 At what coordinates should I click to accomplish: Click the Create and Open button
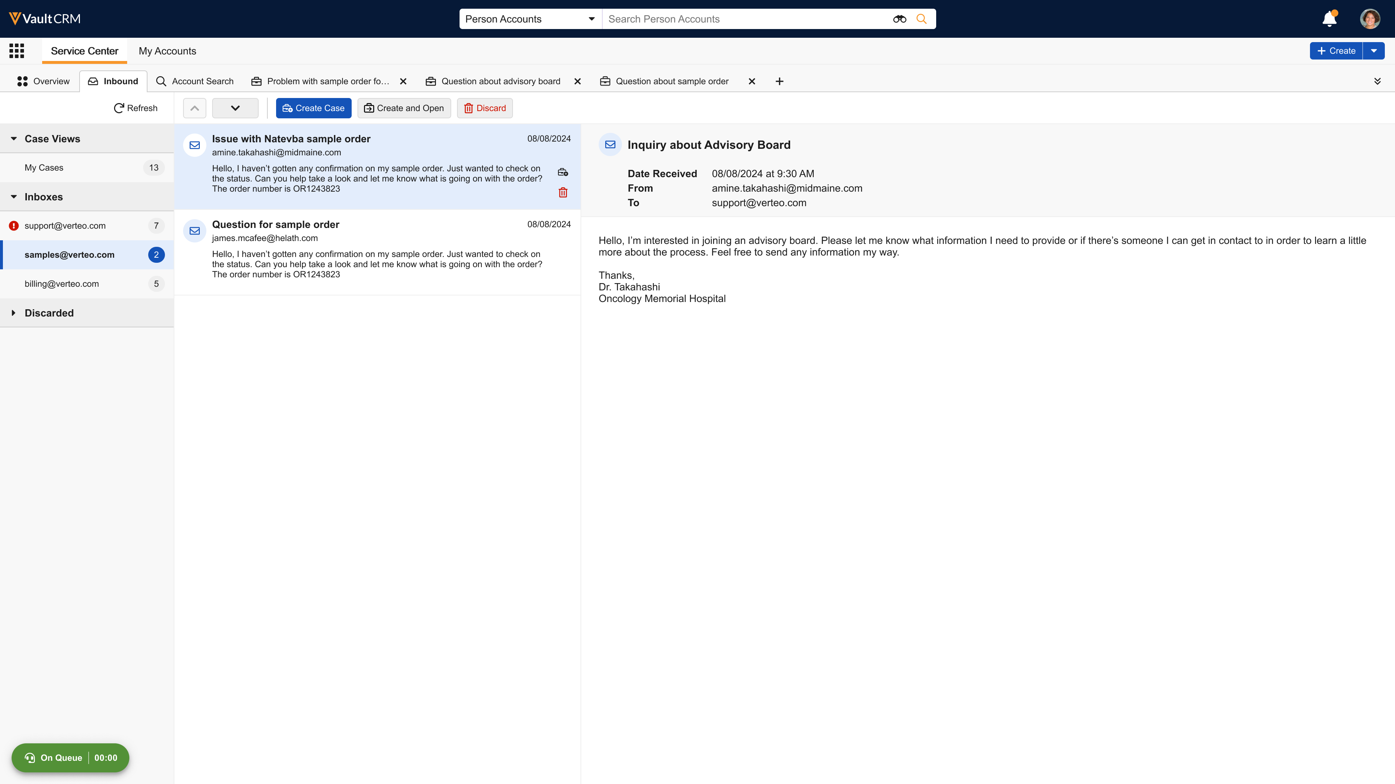(x=404, y=108)
